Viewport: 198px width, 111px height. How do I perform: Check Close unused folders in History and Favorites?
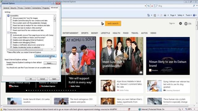click(x=11, y=38)
